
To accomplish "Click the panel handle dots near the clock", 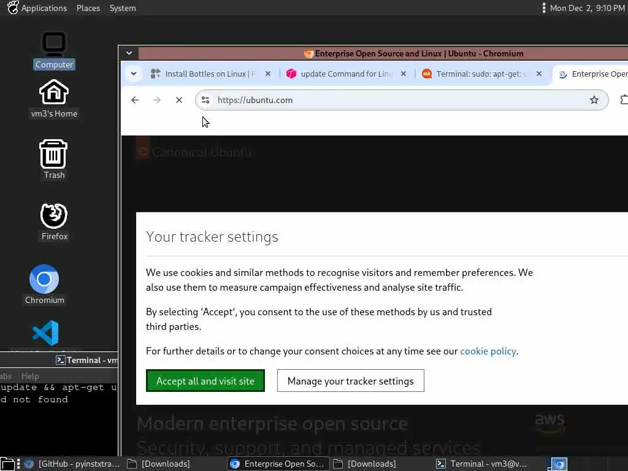I will pyautogui.click(x=543, y=8).
